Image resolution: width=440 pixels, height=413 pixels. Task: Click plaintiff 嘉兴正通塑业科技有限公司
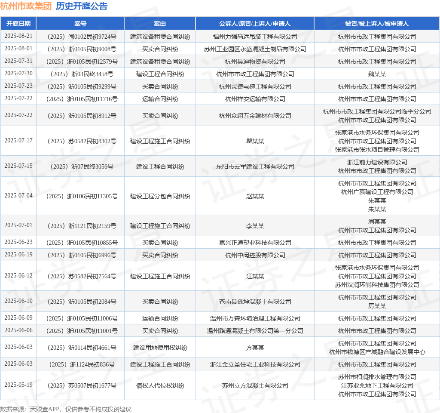coord(255,243)
